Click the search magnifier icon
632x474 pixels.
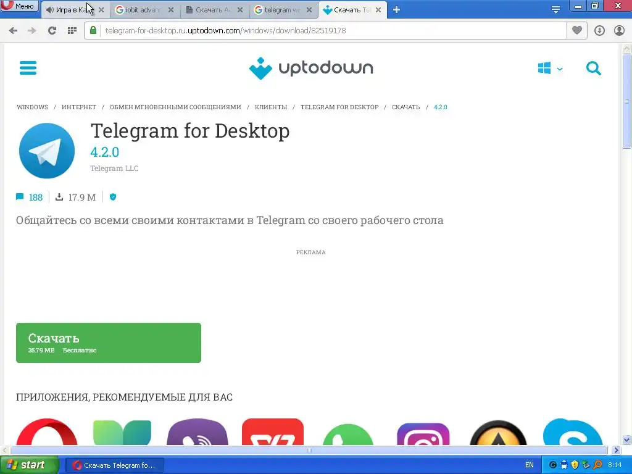pyautogui.click(x=593, y=68)
